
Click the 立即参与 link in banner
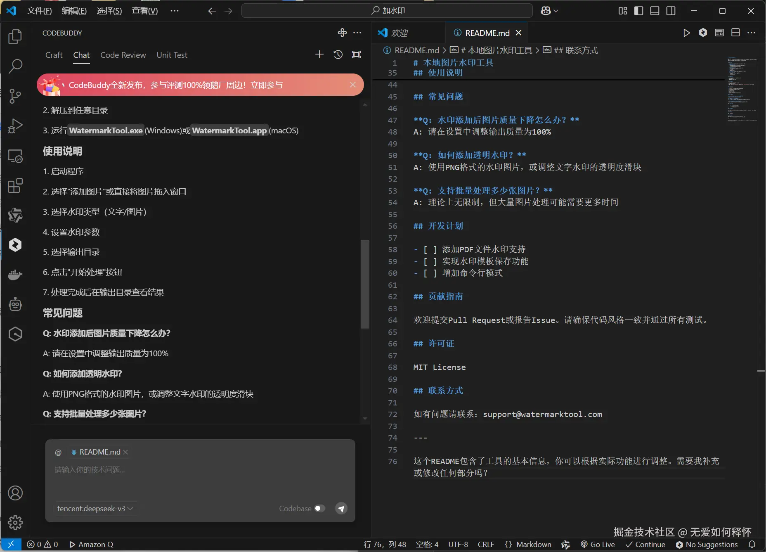[x=267, y=85]
